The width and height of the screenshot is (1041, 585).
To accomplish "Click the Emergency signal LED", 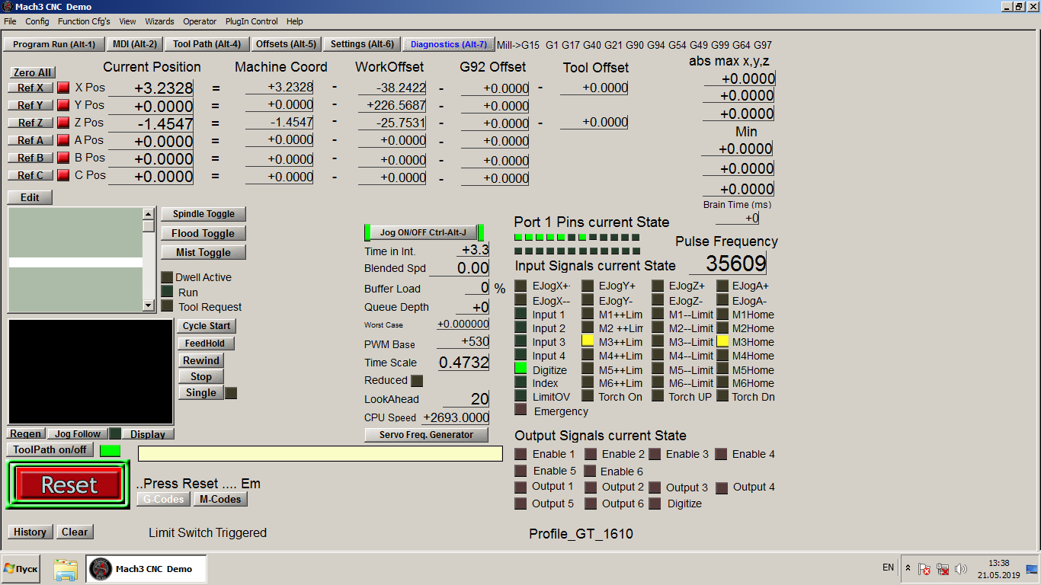I will 520,410.
